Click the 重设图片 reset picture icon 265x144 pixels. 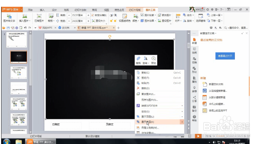164,21
